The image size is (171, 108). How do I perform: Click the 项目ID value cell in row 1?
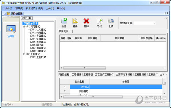(x=126, y=87)
